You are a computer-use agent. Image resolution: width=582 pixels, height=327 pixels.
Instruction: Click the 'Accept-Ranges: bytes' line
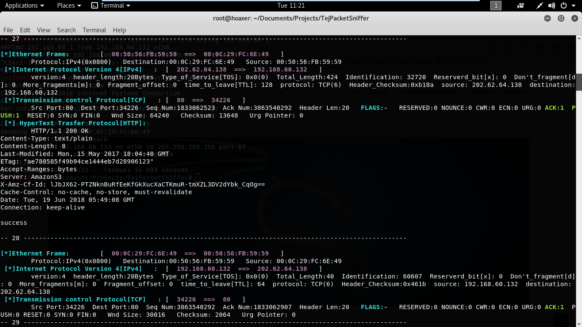39,169
